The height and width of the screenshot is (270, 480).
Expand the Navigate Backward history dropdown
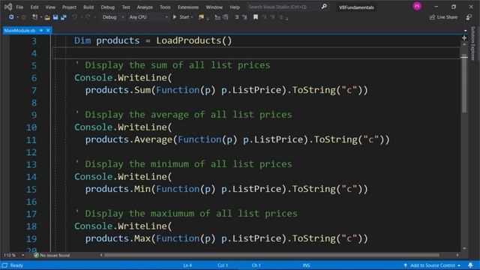[x=17, y=17]
